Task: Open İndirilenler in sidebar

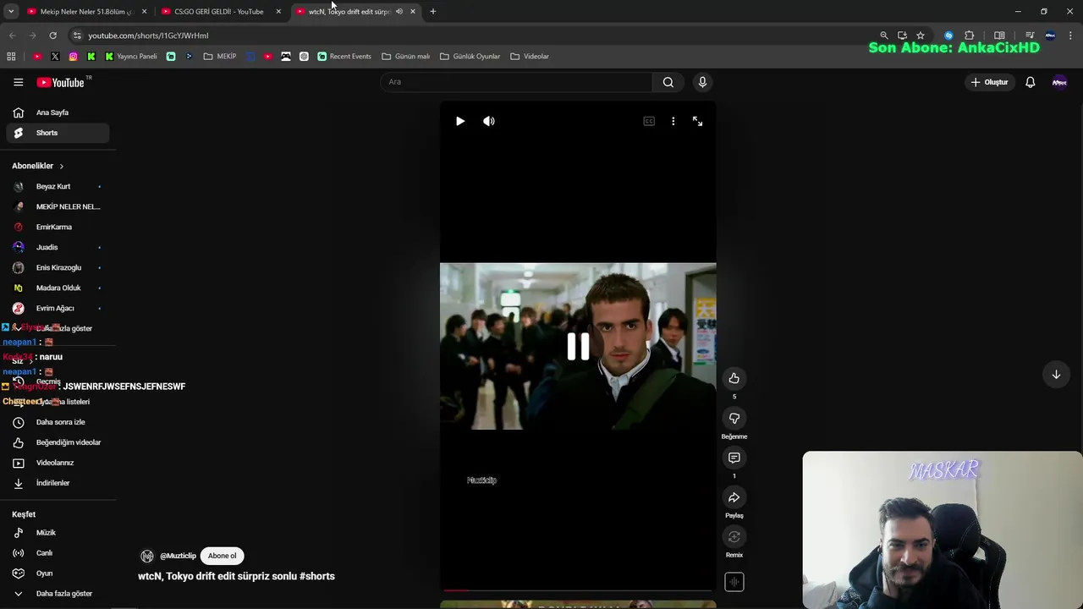Action: pyautogui.click(x=56, y=483)
